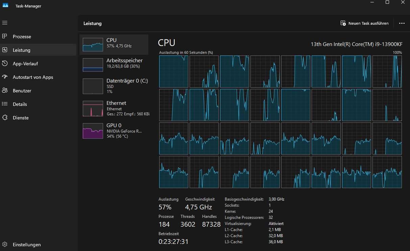Click the Task-Manager app icon in title bar

click(5, 5)
